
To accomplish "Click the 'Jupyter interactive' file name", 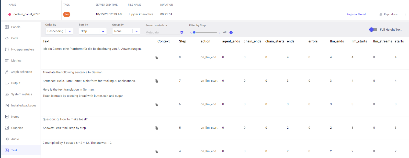I will point(141,14).
